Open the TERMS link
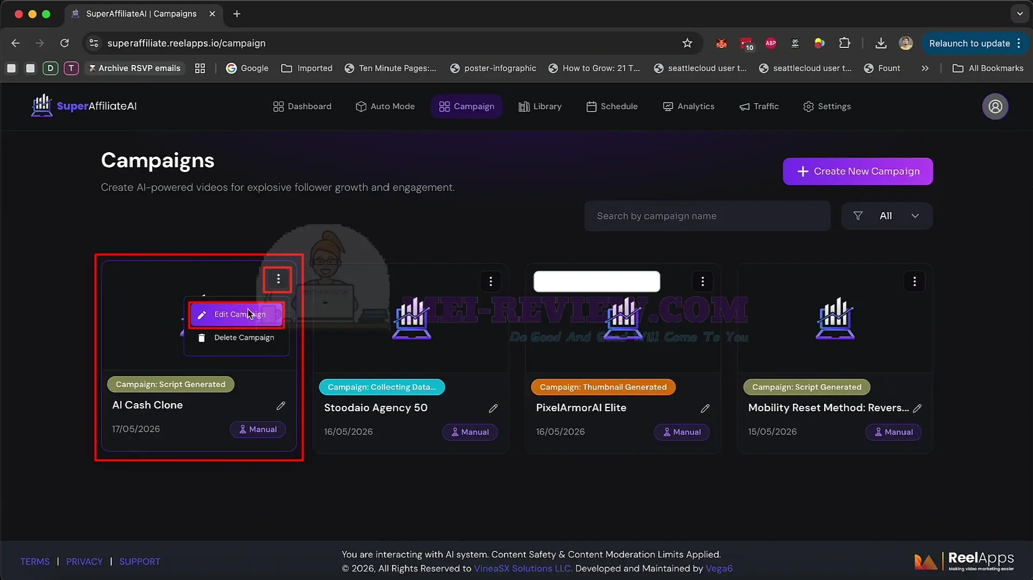This screenshot has width=1033, height=580. (x=35, y=562)
